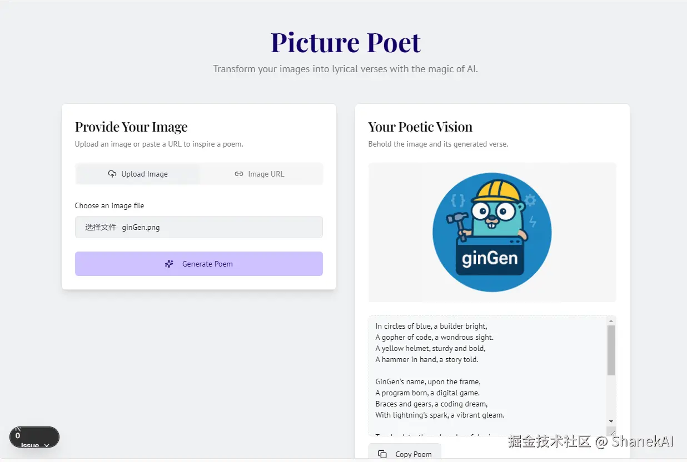Screen dimensions: 687x462
Task: Switch to the Upload Image tab
Action: [138, 174]
